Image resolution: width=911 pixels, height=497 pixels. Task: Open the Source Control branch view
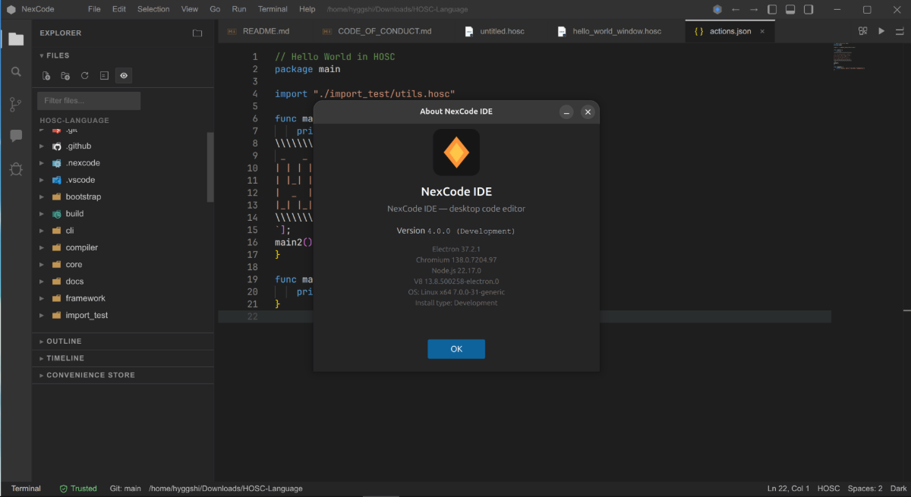pyautogui.click(x=16, y=104)
